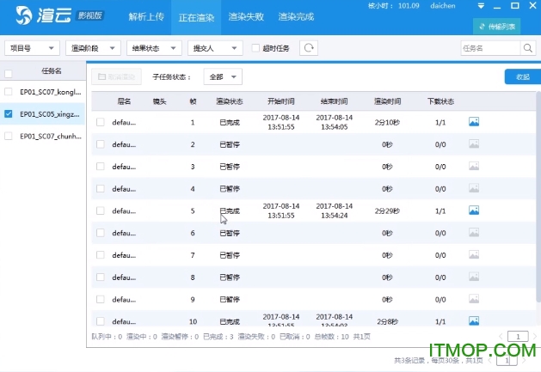This screenshot has height=372, width=541.
Task: Open the title bar dropdown menu triangle
Action: [x=481, y=6]
